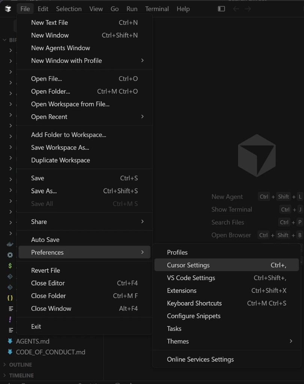
Task: Open Extensions from Preferences
Action: tap(227, 291)
